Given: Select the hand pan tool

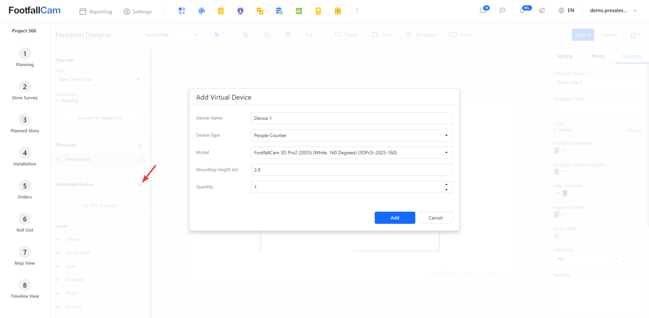Looking at the screenshot, I should 288,35.
